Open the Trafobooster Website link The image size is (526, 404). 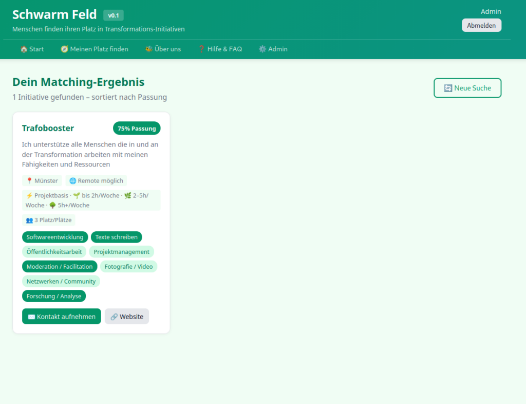(x=127, y=317)
